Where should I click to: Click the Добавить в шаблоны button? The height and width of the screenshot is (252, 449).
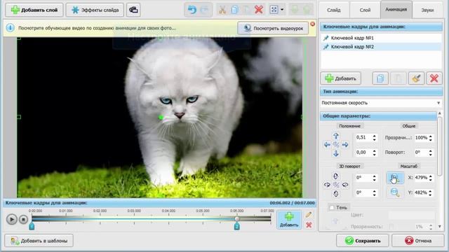pyautogui.click(x=39, y=241)
